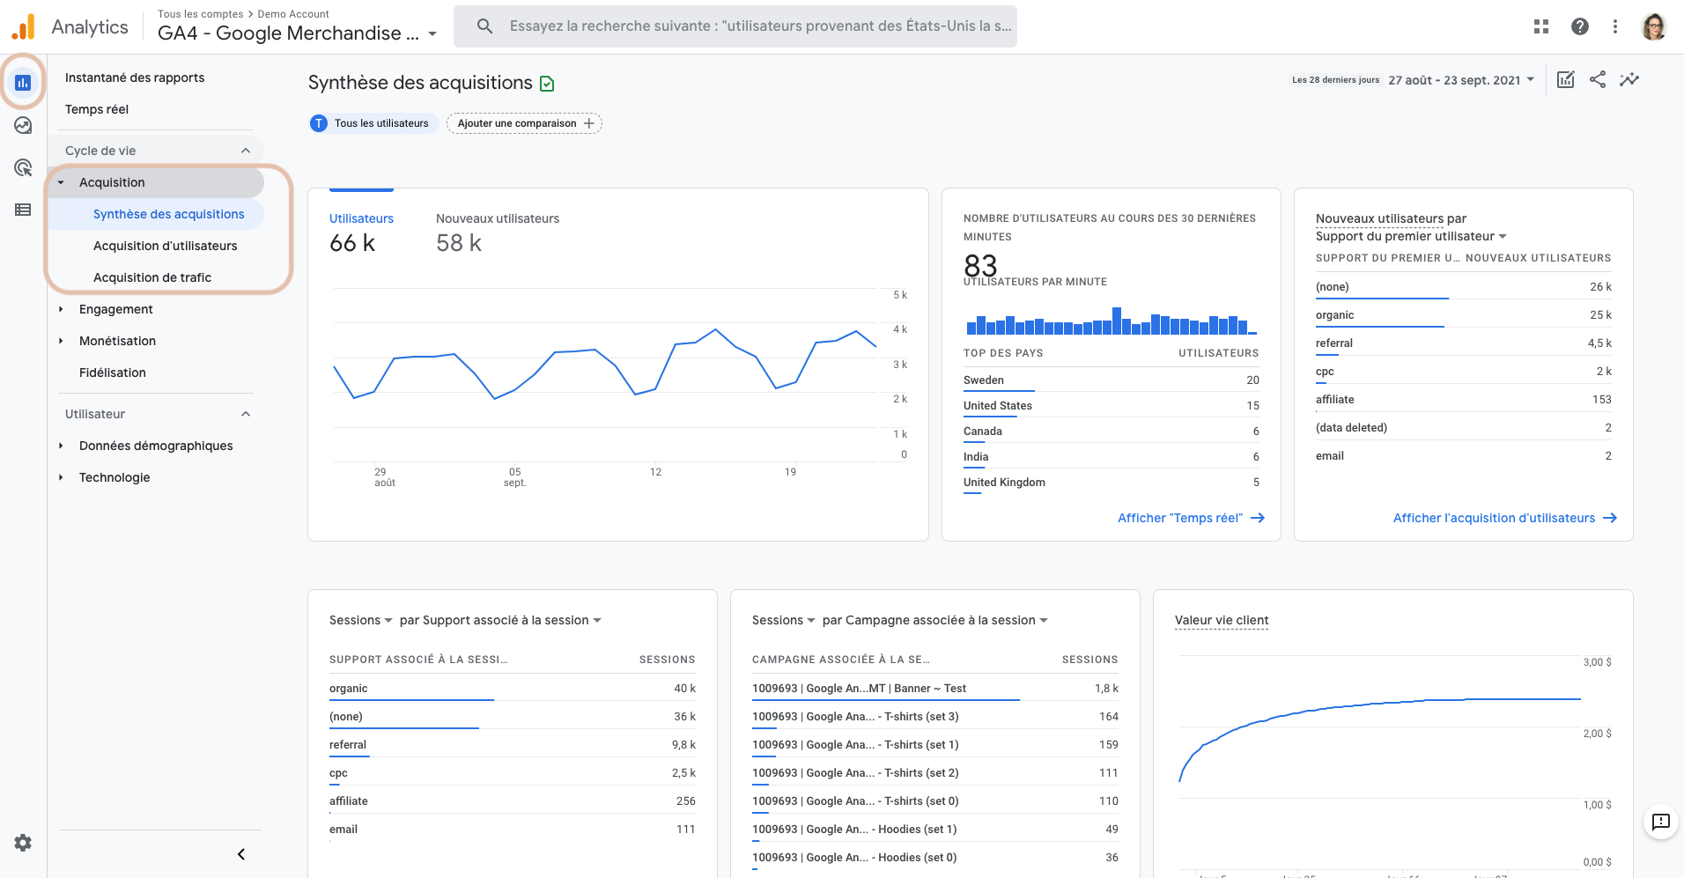Click the Customize report icon
The height and width of the screenshot is (878, 1684).
coord(1565,79)
